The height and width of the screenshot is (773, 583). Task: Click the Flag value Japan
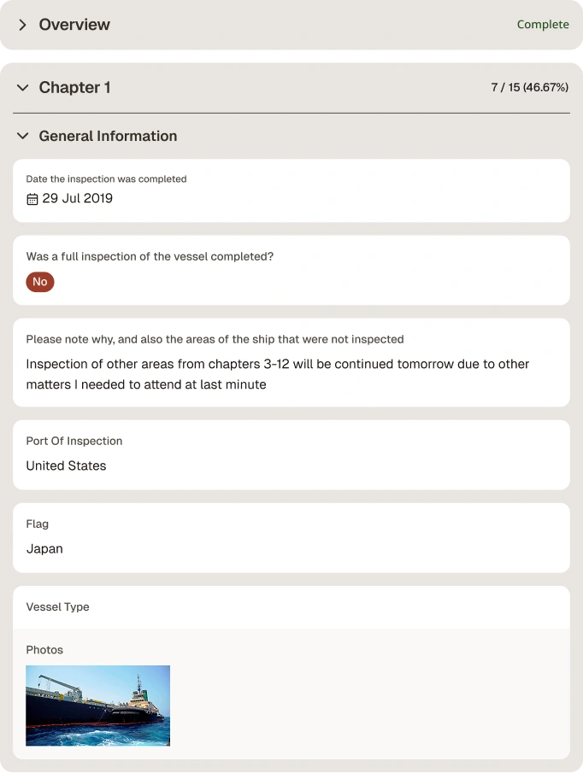(44, 548)
